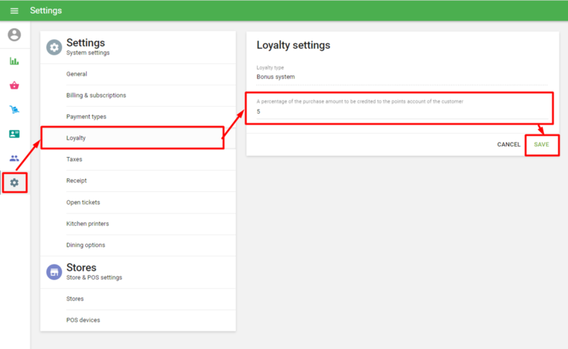The width and height of the screenshot is (568, 349).
Task: Go to Payment types settings
Action: point(86,117)
